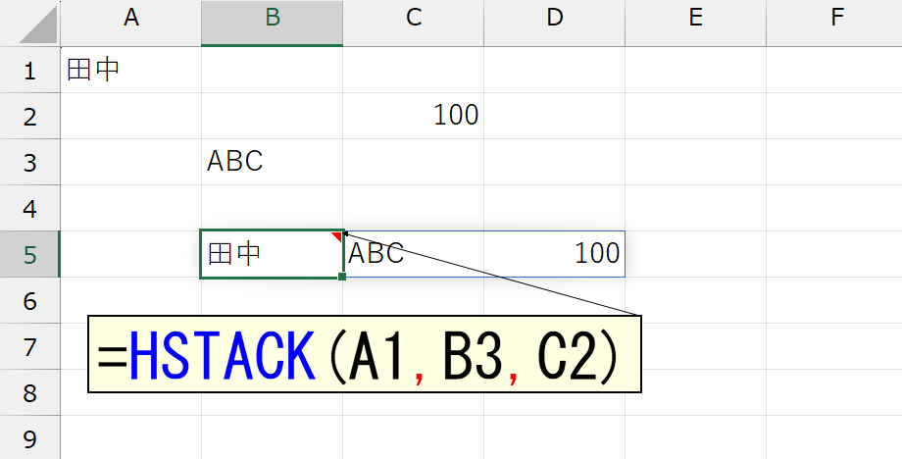902x459 pixels.
Task: Select column F header
Action: coord(834,23)
